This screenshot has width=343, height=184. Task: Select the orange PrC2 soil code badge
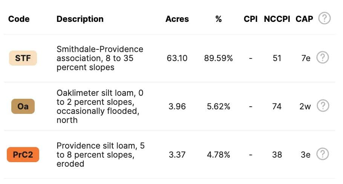(23, 155)
